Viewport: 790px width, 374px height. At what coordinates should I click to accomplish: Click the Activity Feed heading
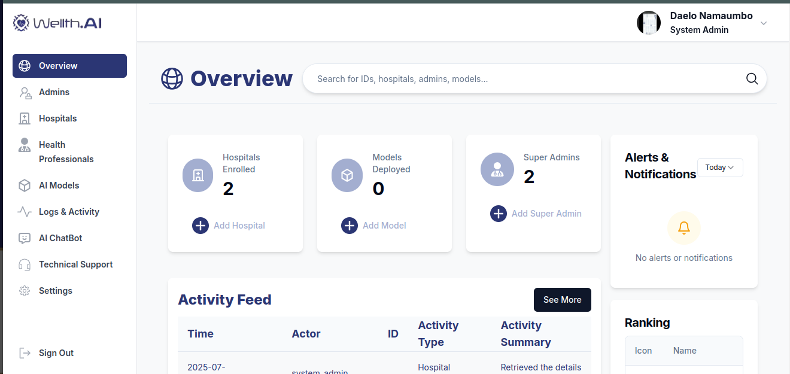click(225, 300)
